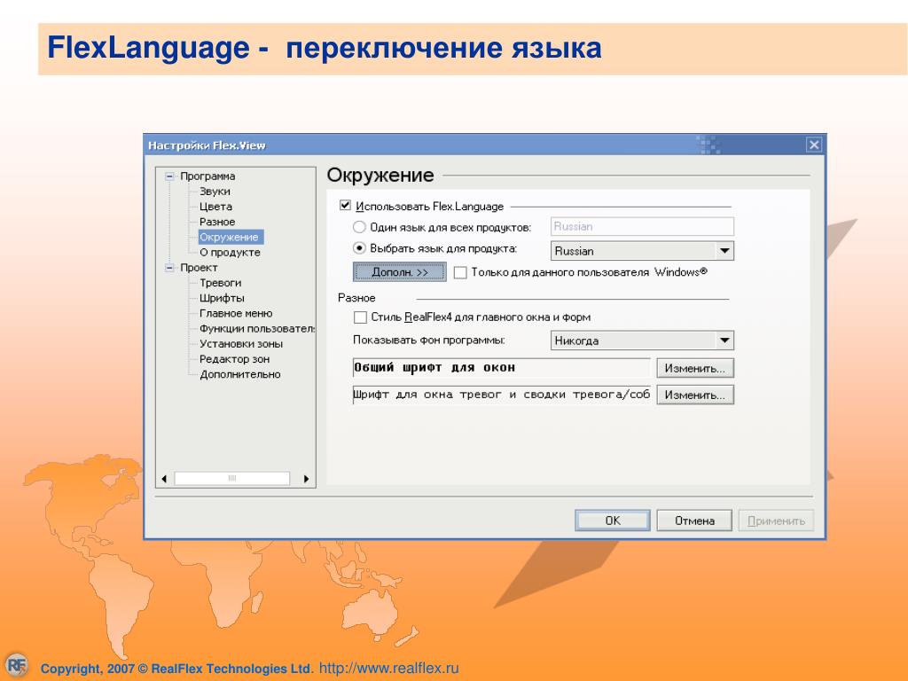Click Шрифт для окна тревог field

pyautogui.click(x=502, y=395)
